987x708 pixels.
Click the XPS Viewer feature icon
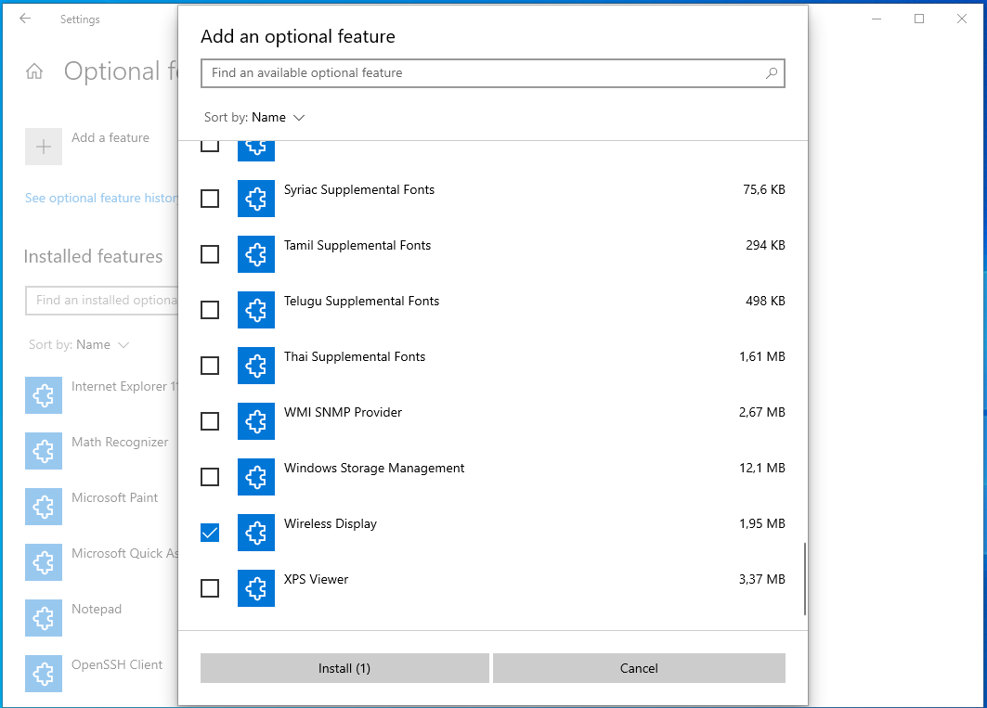(255, 588)
